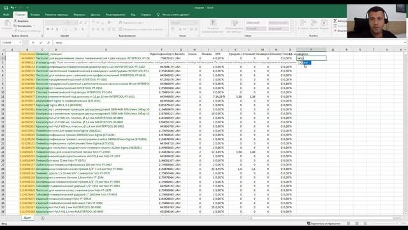Click the Вставить cells icon in Ячейки group

click(x=303, y=24)
